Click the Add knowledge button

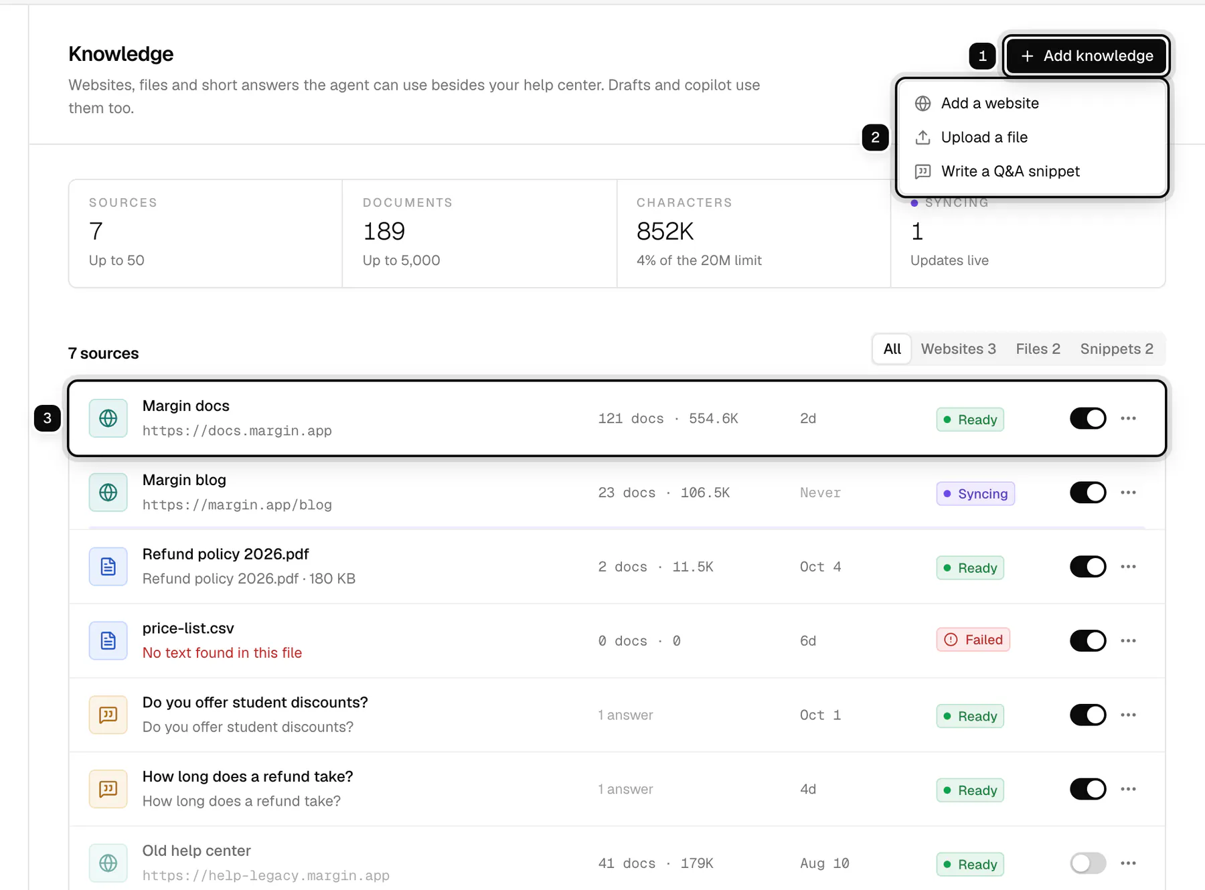(1087, 56)
